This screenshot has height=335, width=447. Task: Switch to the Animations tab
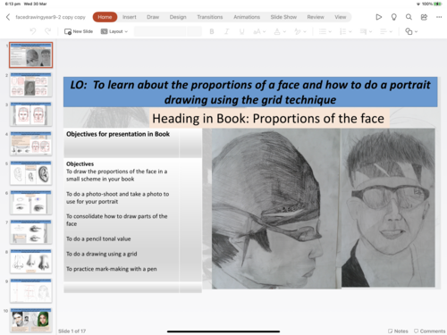coord(247,17)
